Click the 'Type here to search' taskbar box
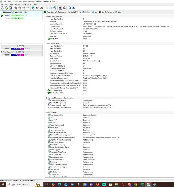 (25, 184)
